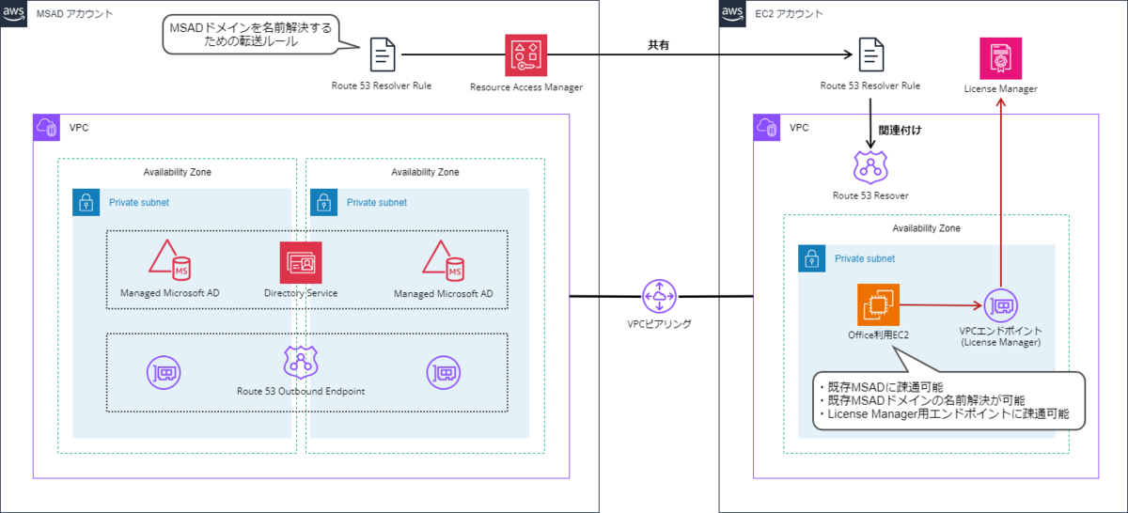Select the "Route 53 Outbound Endpoint" label
Screen dimensions: 1128x513
(x=301, y=391)
